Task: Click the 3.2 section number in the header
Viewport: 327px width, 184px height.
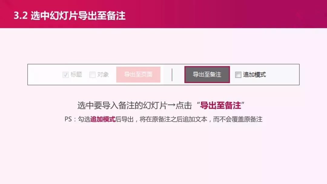Action: click(21, 16)
